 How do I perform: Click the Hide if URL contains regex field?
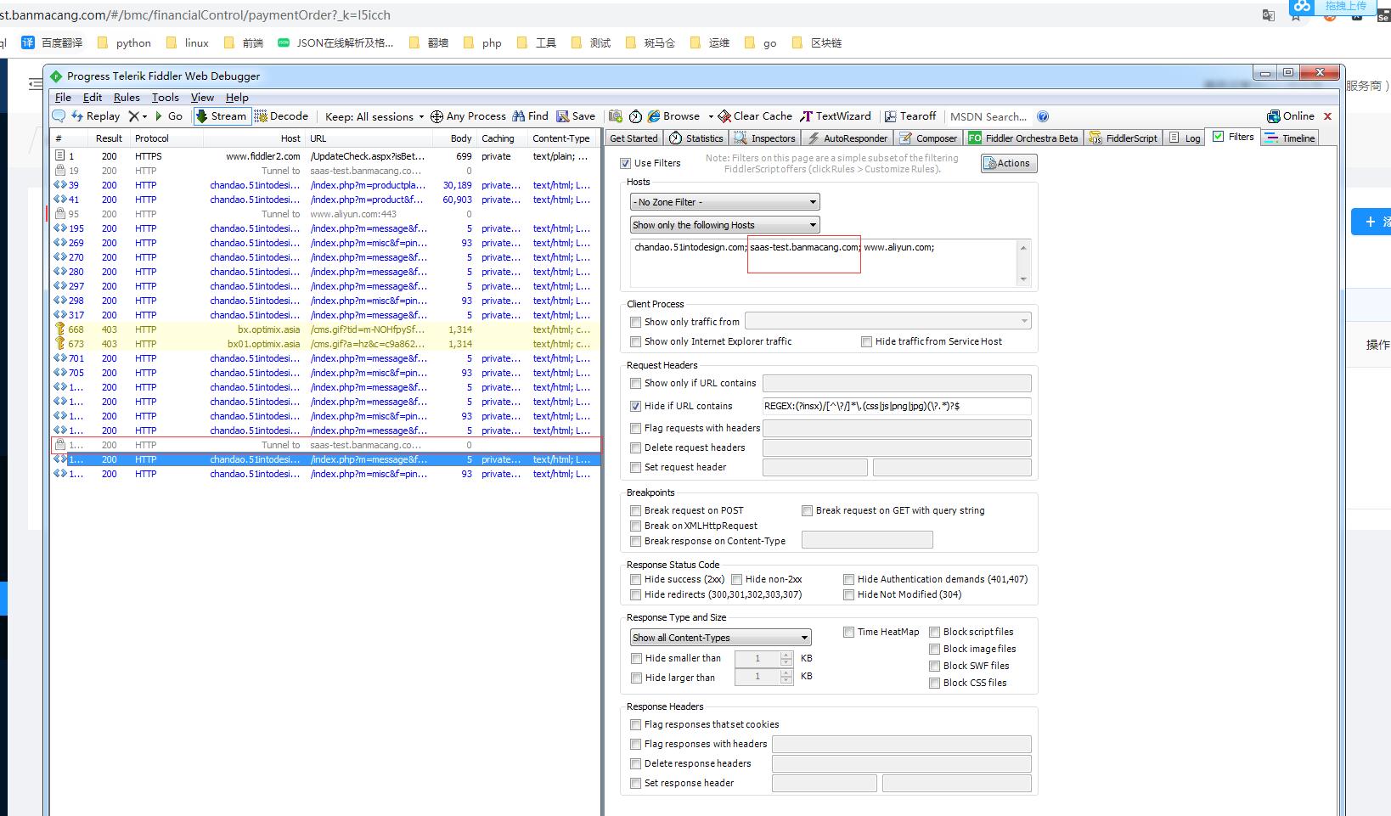tap(897, 406)
